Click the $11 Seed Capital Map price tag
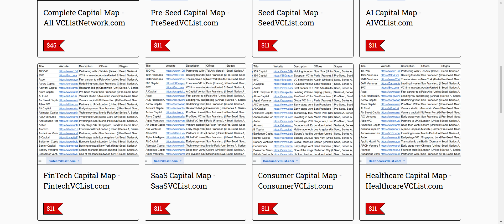This screenshot has height=224, width=504. pyautogui.click(x=268, y=46)
